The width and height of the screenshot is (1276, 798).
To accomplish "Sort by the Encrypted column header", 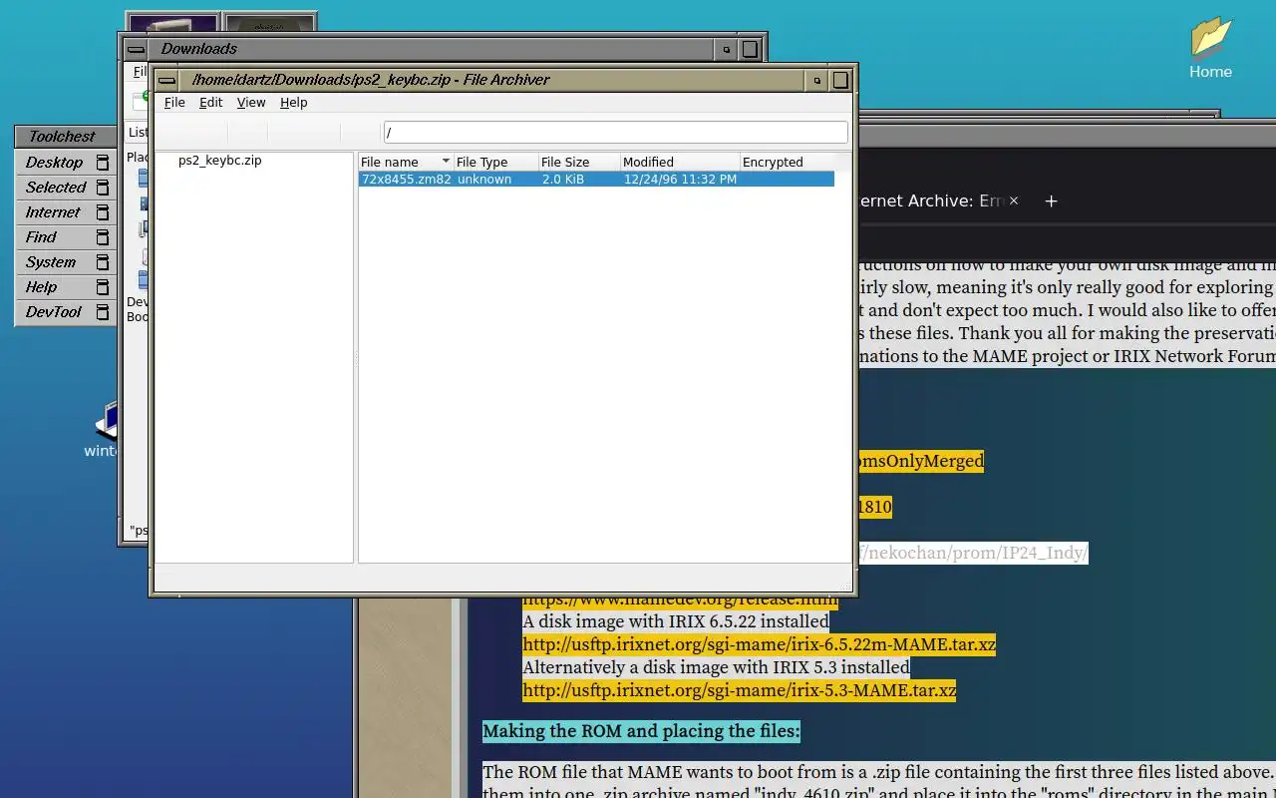I will (x=786, y=162).
